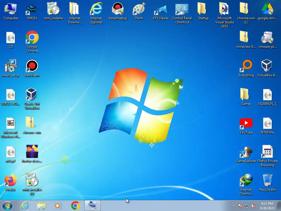This screenshot has width=281, height=211.
Task: Open the Action Center flag icon
Action: [240, 206]
